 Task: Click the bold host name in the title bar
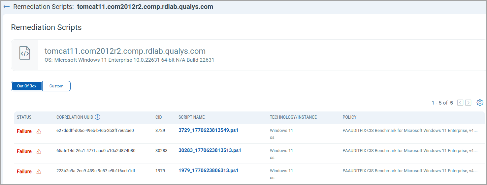(145, 7)
